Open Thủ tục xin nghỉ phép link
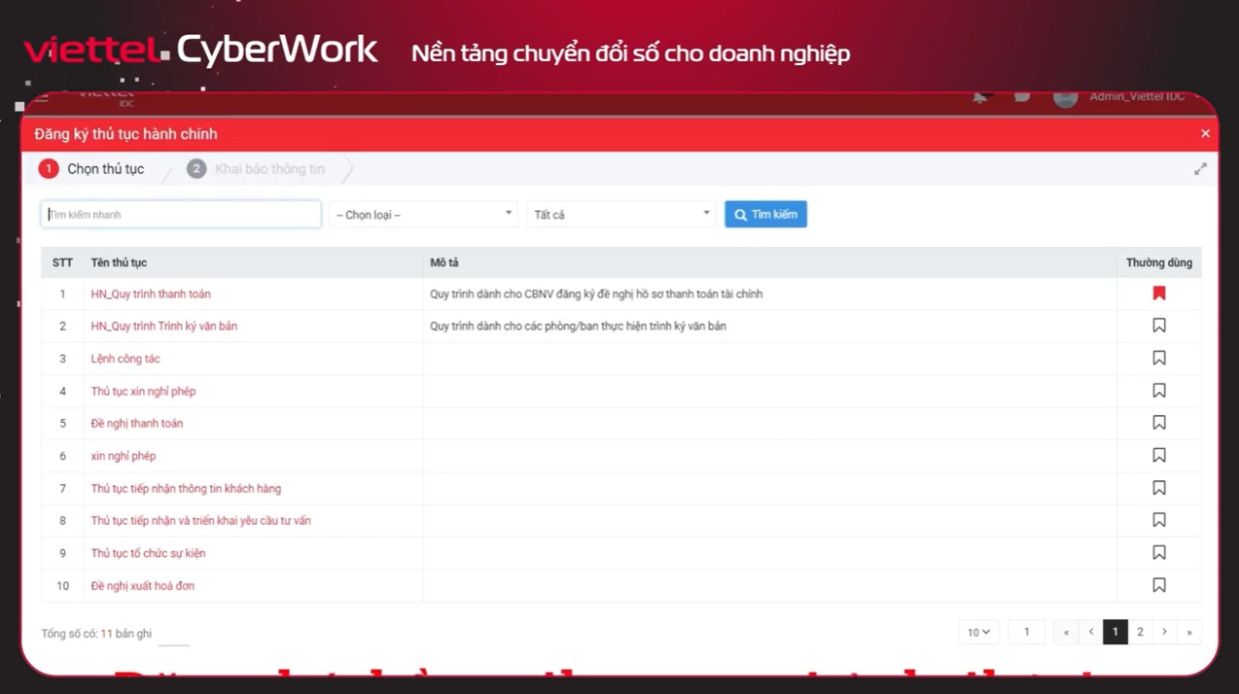 click(143, 391)
